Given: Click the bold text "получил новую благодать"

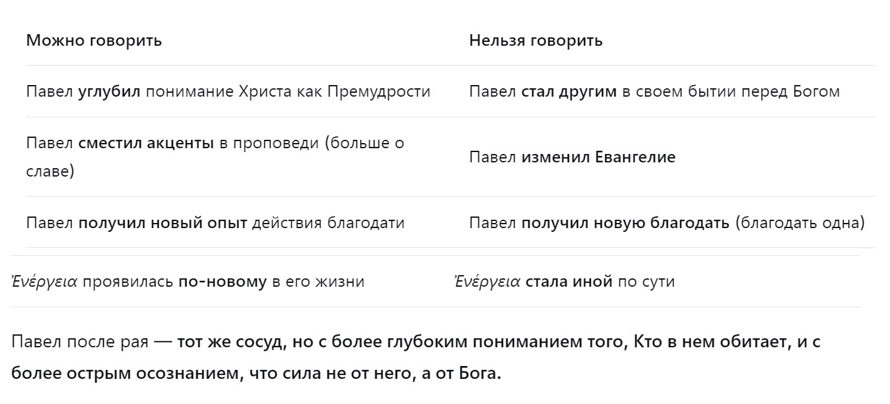Looking at the screenshot, I should click(x=625, y=224).
